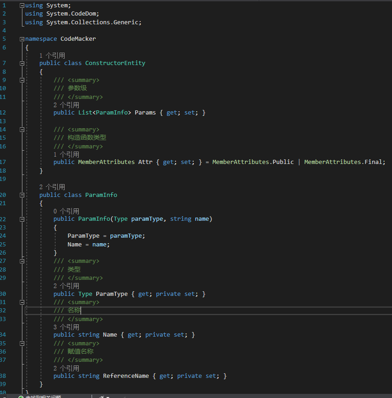Image resolution: width=392 pixels, height=398 pixels.
Task: Collapse the summary comment at line 14
Action: pyautogui.click(x=22, y=130)
